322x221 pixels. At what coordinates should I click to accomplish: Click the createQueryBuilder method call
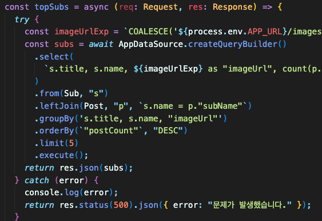232,44
